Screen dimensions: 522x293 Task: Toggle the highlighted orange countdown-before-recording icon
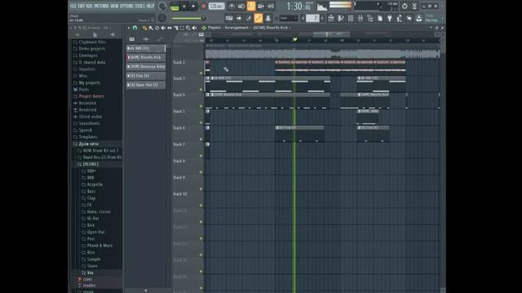point(251,6)
